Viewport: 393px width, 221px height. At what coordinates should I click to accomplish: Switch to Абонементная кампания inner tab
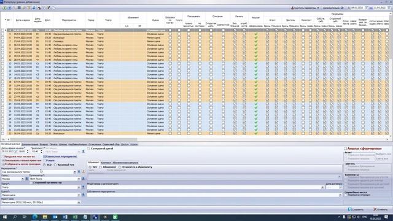click(x=125, y=163)
